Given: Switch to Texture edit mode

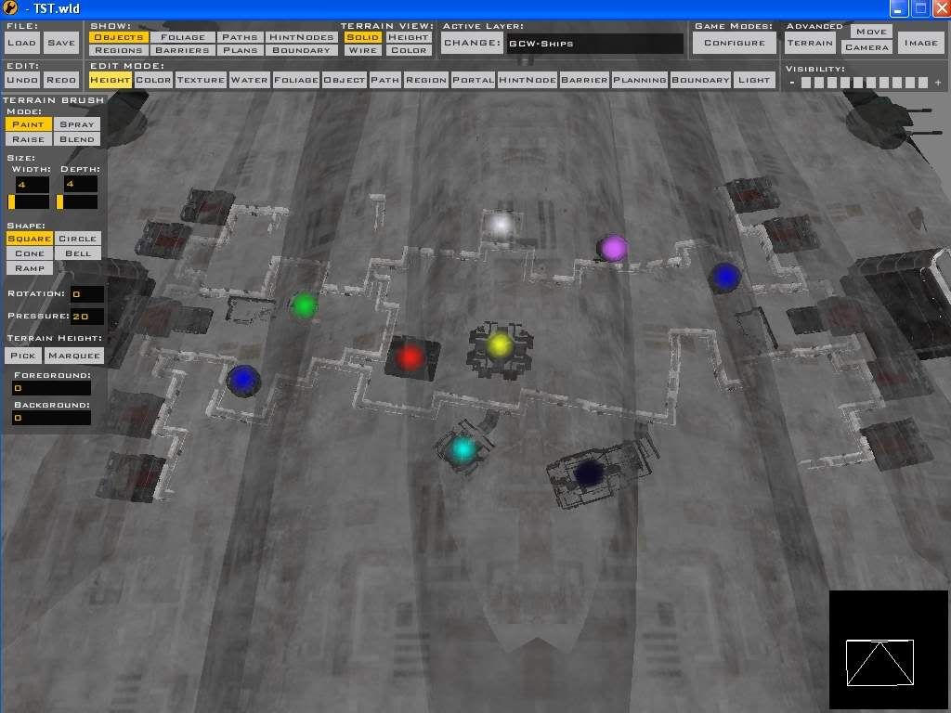Looking at the screenshot, I should coord(201,80).
